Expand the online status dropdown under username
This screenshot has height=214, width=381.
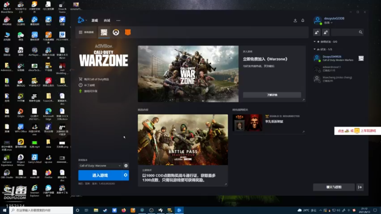point(328,23)
